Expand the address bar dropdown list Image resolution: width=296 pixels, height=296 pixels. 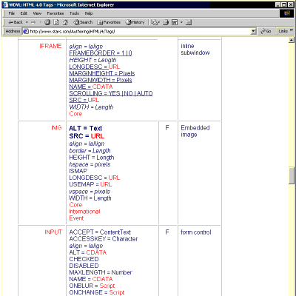254,31
